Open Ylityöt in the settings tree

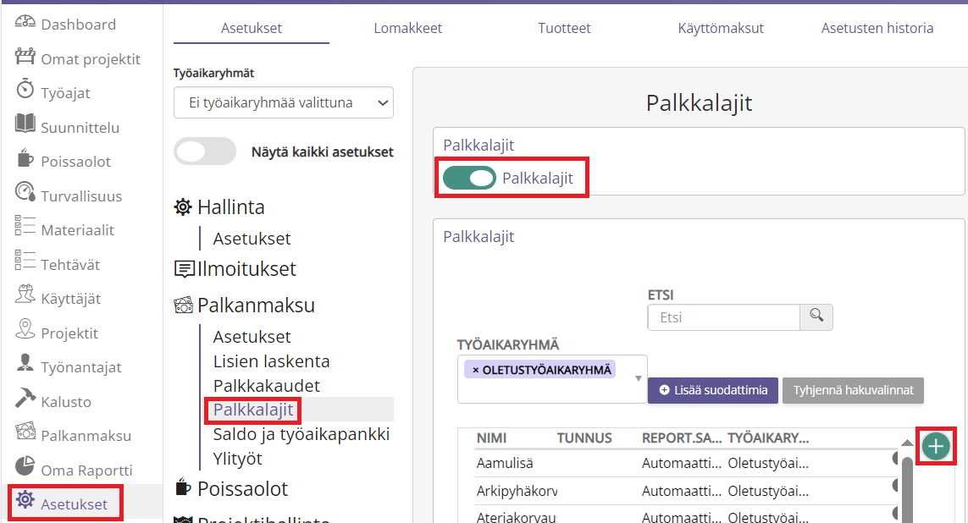pos(238,459)
